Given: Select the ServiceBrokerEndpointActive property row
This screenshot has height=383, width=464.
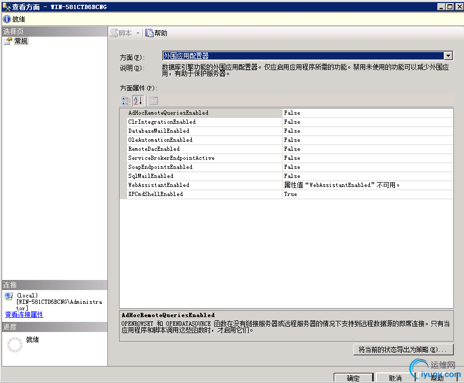Looking at the screenshot, I should click(x=286, y=158).
